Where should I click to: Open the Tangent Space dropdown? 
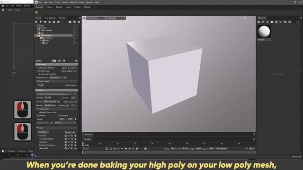[x=58, y=77]
